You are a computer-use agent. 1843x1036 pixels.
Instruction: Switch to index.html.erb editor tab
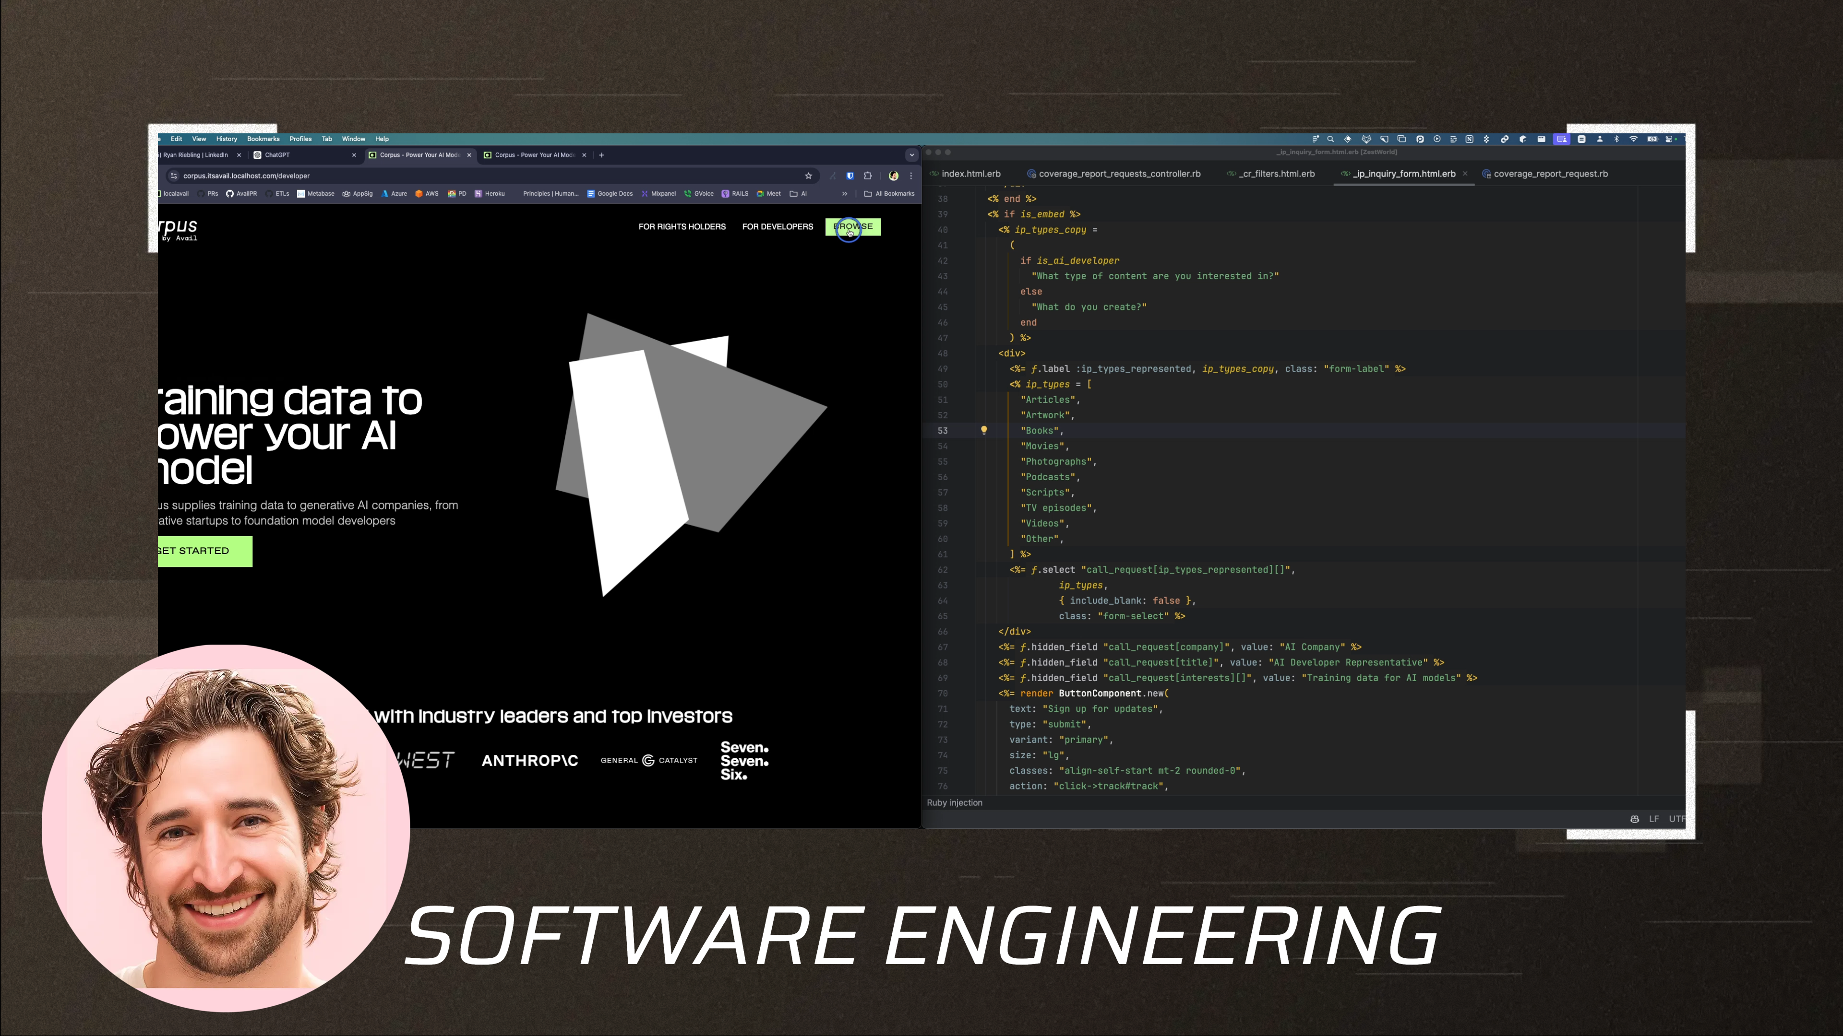[x=965, y=174]
